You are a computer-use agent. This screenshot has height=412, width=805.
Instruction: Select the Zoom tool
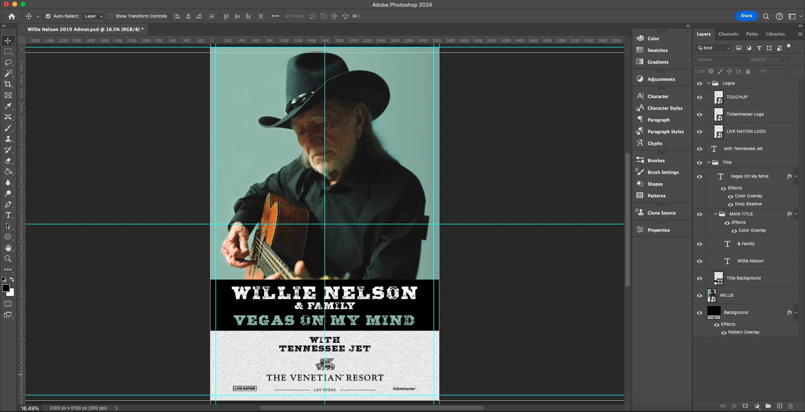[8, 259]
